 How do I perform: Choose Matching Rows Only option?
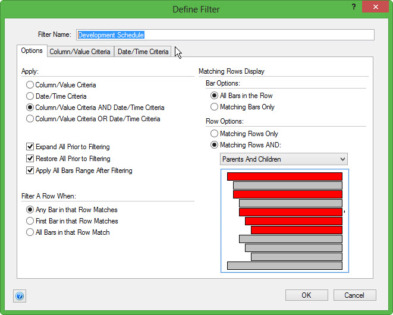click(215, 134)
